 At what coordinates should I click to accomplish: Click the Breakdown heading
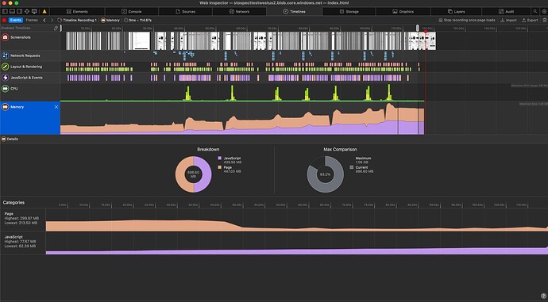point(208,149)
